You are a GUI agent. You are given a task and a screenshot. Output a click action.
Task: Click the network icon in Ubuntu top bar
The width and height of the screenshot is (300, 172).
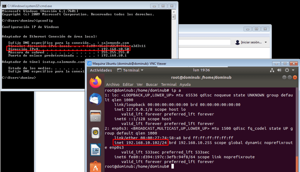tap(272, 70)
